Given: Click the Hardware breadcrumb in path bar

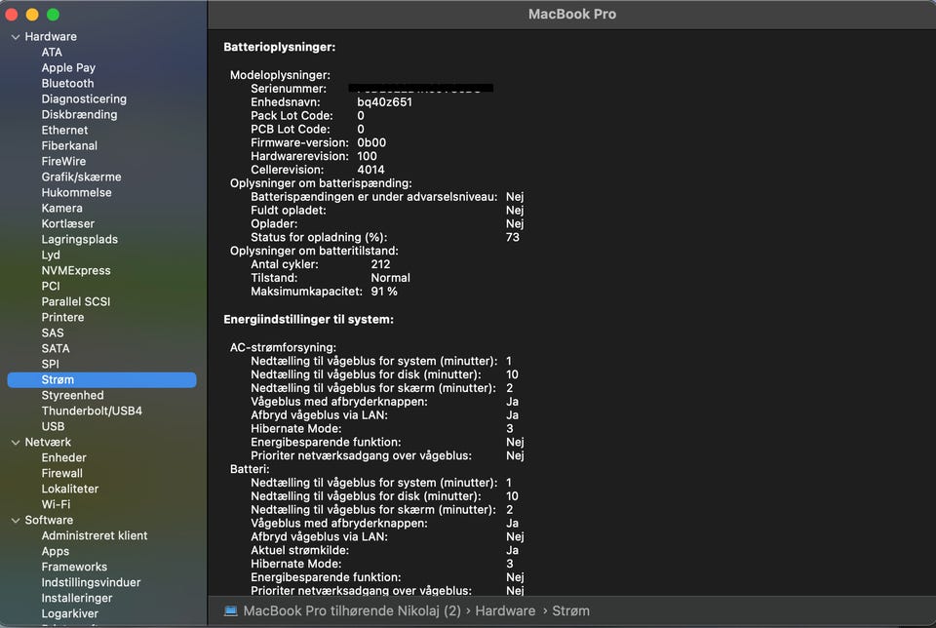Looking at the screenshot, I should click(x=505, y=610).
